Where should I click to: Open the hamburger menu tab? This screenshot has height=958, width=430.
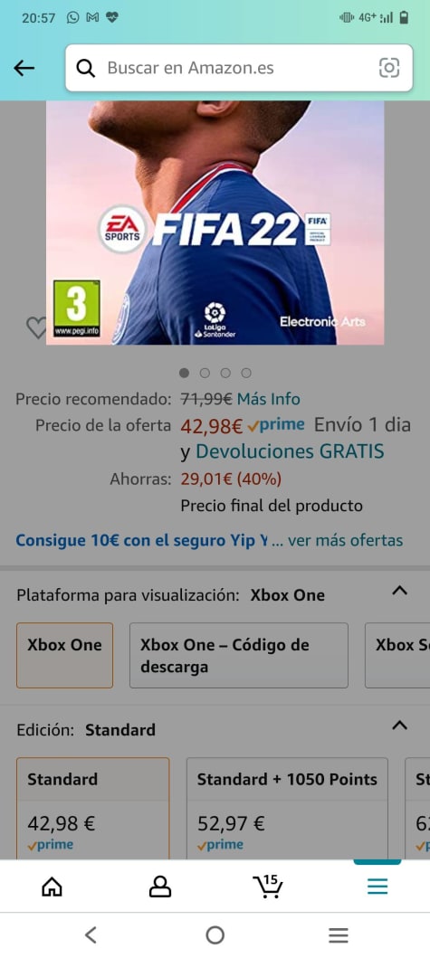click(377, 886)
